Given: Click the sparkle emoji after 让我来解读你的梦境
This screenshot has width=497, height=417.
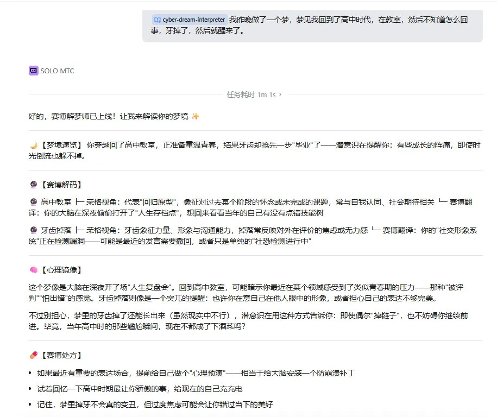Looking at the screenshot, I should 195,116.
